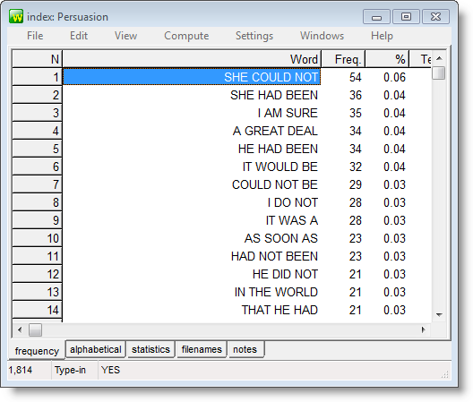Click row number 10 header cell
The image size is (473, 402).
pos(37,238)
